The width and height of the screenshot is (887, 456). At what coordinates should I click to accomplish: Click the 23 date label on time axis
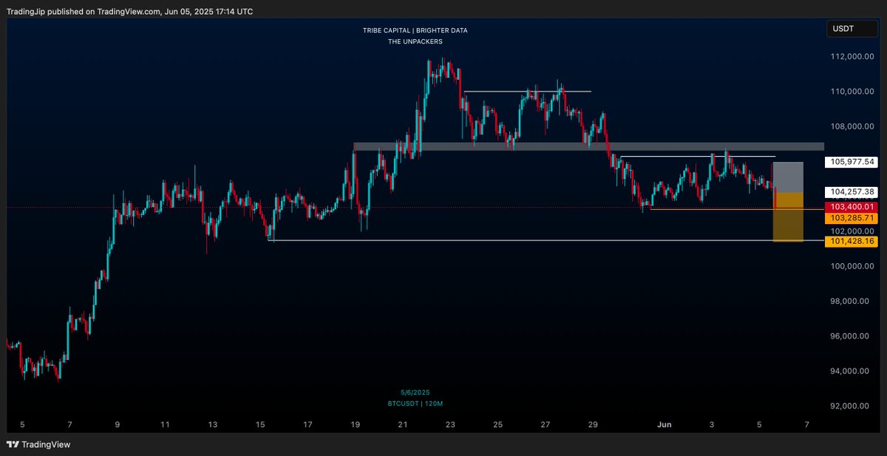[x=451, y=425]
